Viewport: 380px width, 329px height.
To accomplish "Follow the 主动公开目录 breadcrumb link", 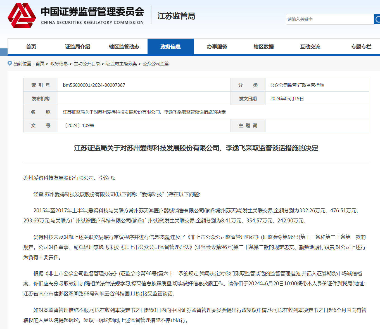I will pyautogui.click(x=87, y=64).
